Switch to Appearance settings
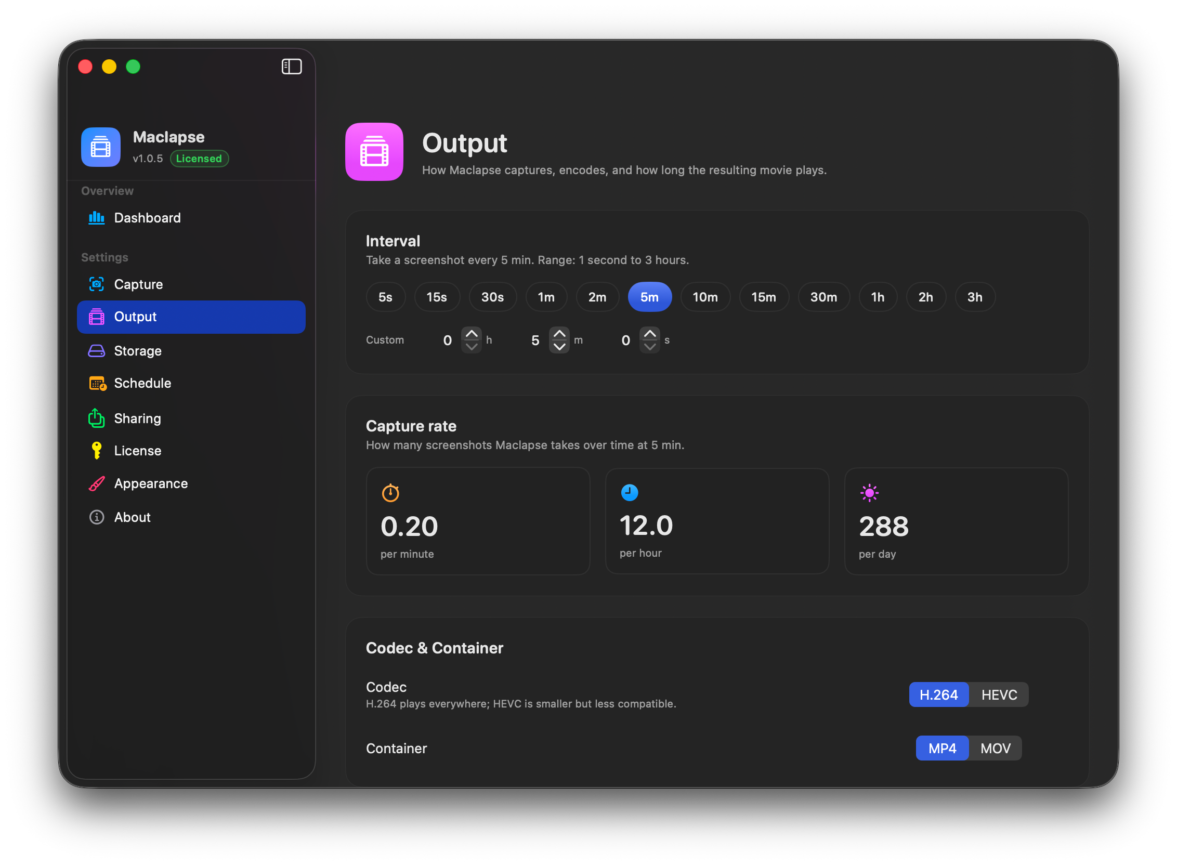1177x865 pixels. pyautogui.click(x=191, y=484)
